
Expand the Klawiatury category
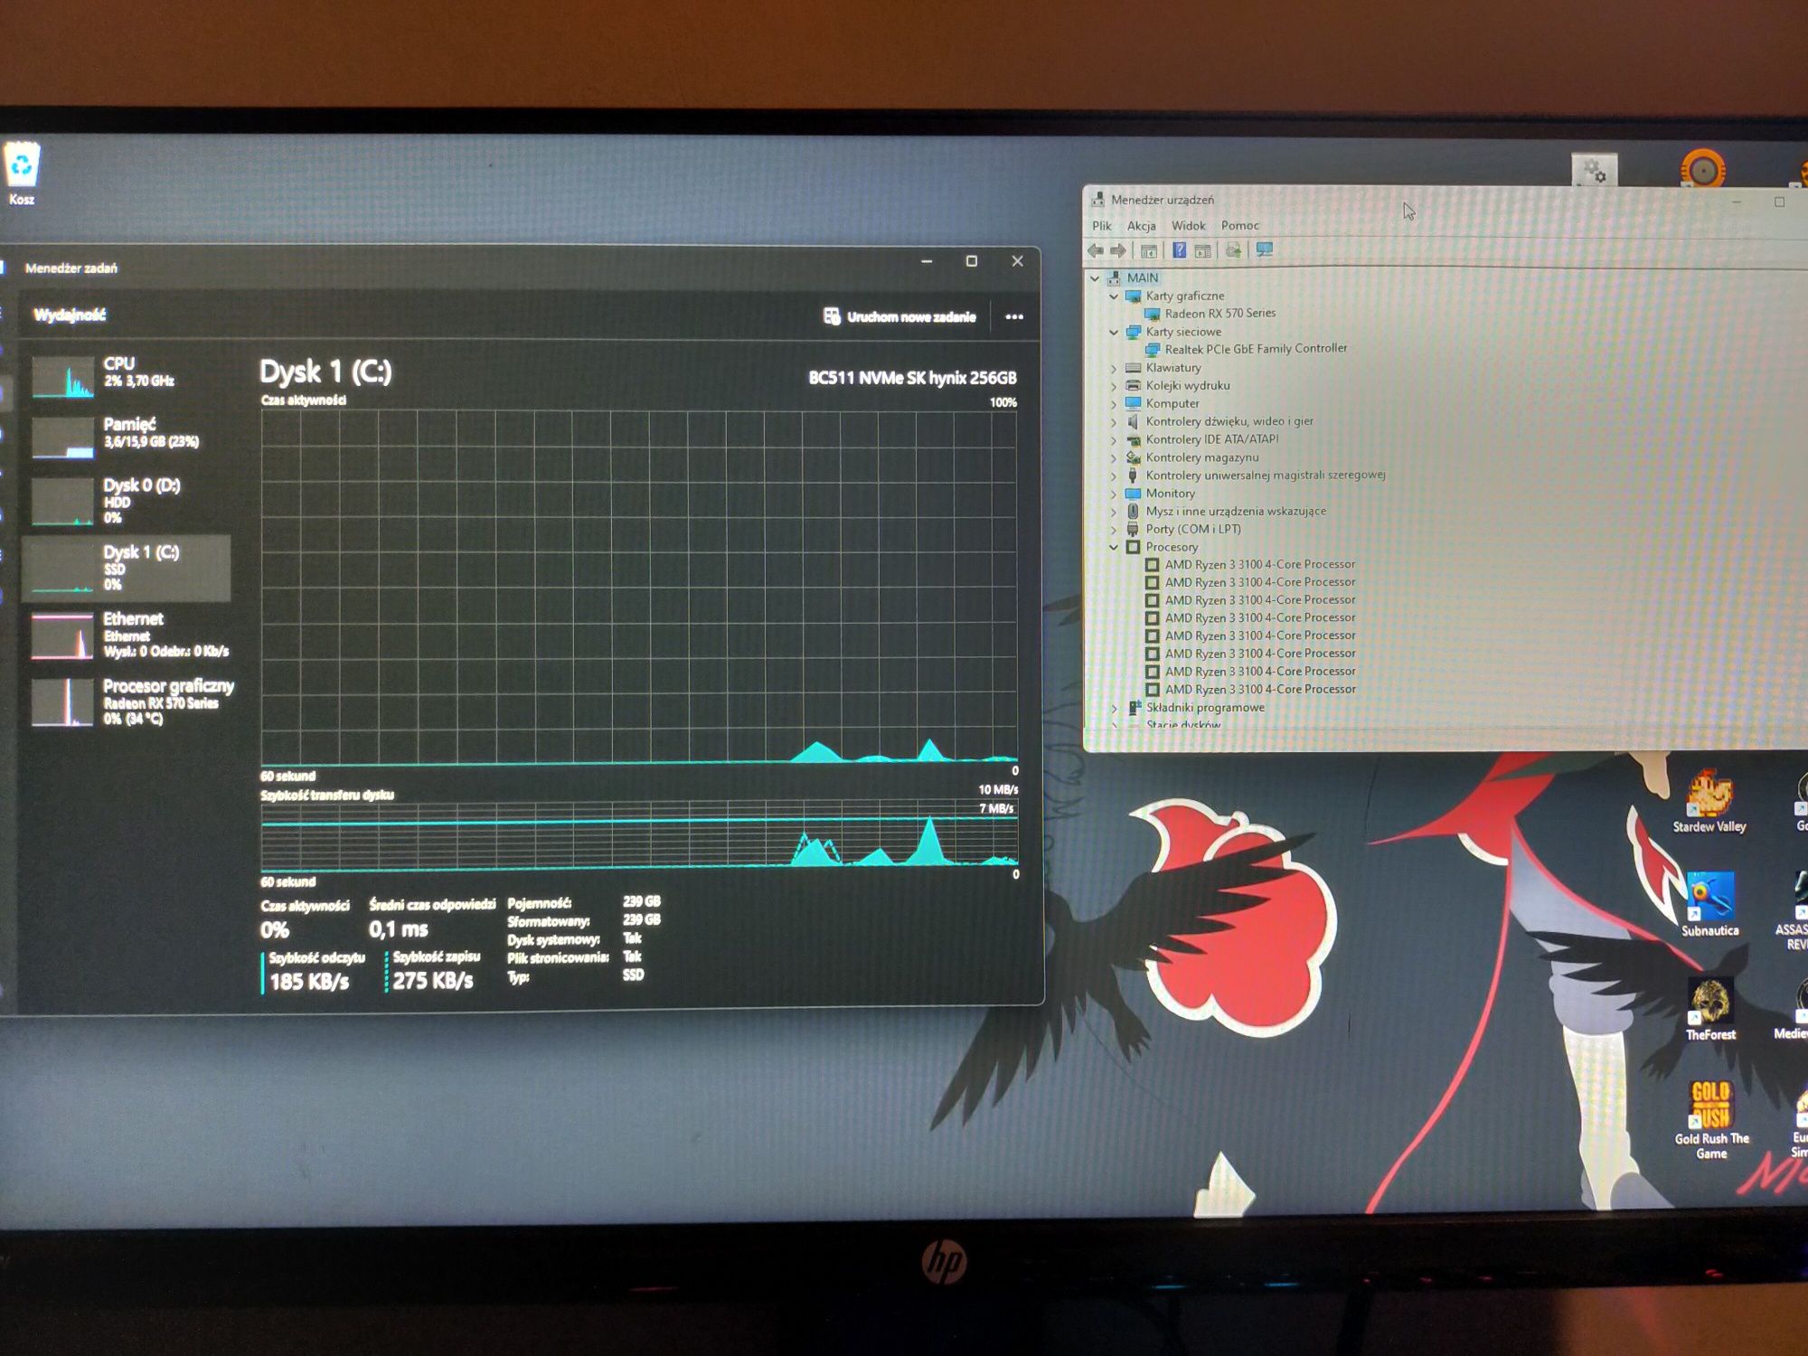pyautogui.click(x=1114, y=368)
